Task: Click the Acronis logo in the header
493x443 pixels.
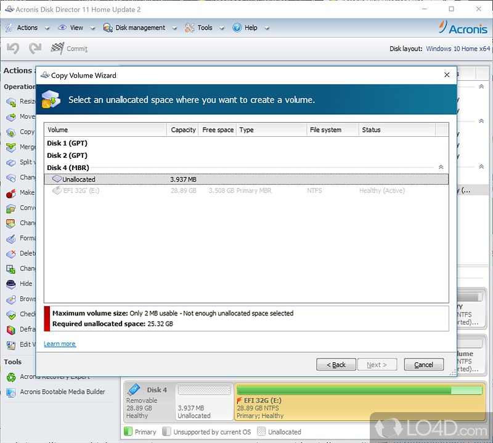Action: (463, 28)
